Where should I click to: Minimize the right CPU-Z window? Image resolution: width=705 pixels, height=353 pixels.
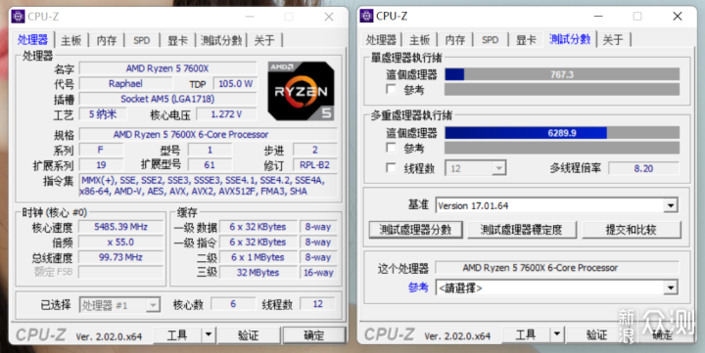(x=598, y=17)
